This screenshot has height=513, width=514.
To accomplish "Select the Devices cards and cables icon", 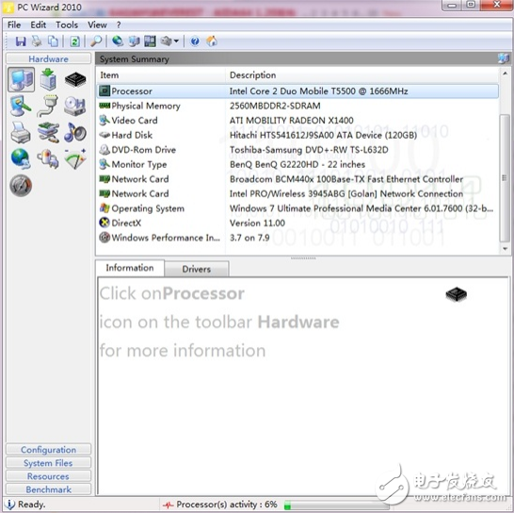I will 48,133.
